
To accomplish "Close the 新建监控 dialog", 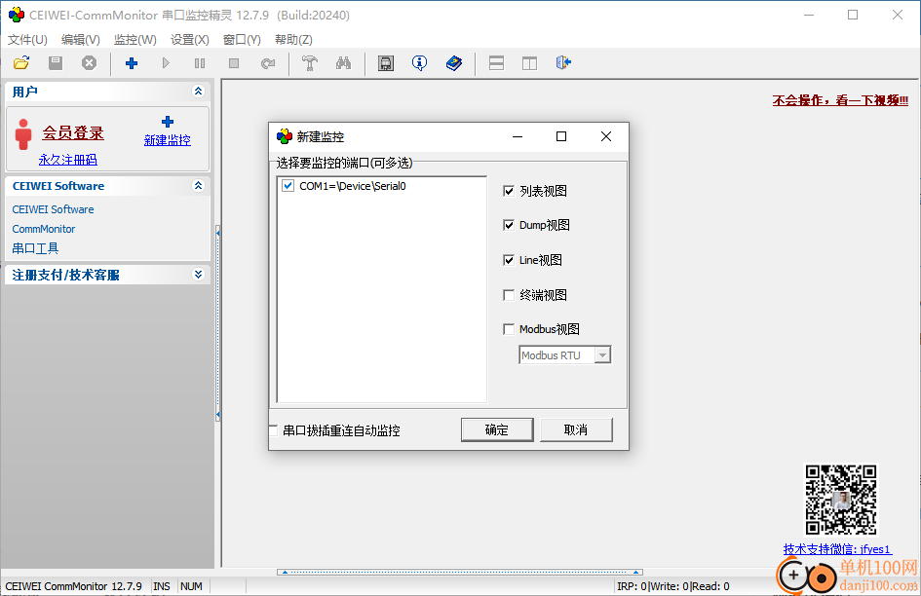I will [606, 136].
